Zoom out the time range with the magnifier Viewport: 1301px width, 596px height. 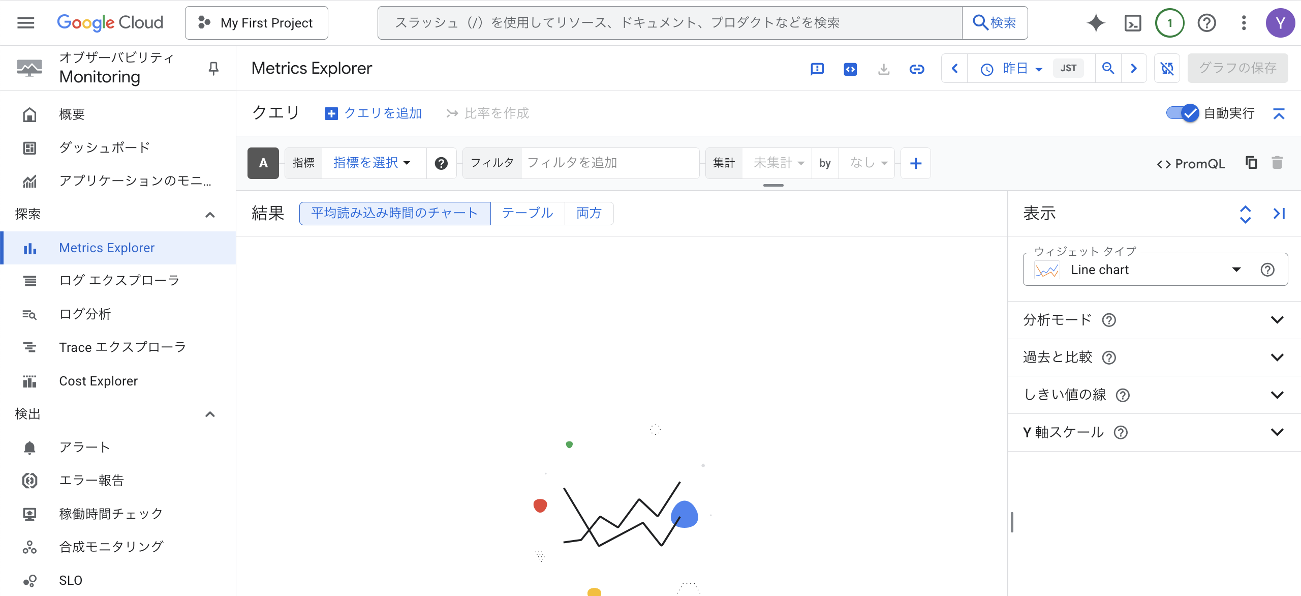[1108, 68]
